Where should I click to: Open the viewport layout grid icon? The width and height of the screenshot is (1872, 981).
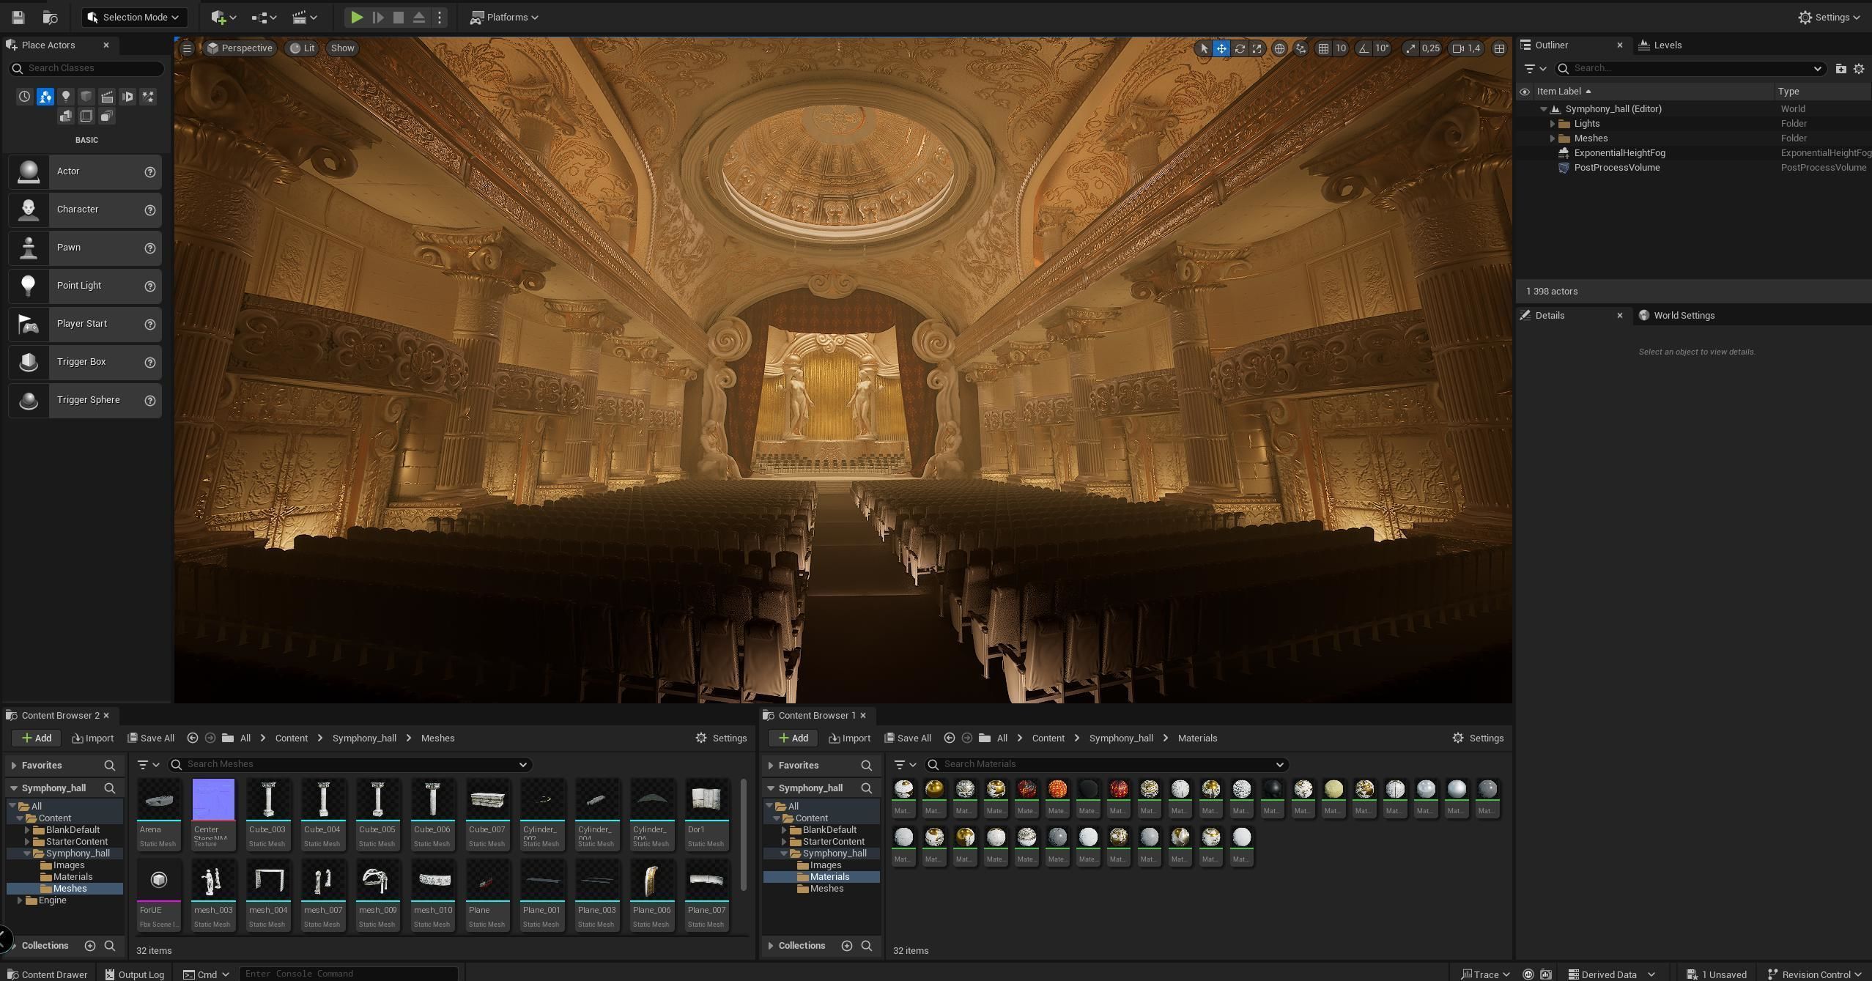click(1499, 48)
